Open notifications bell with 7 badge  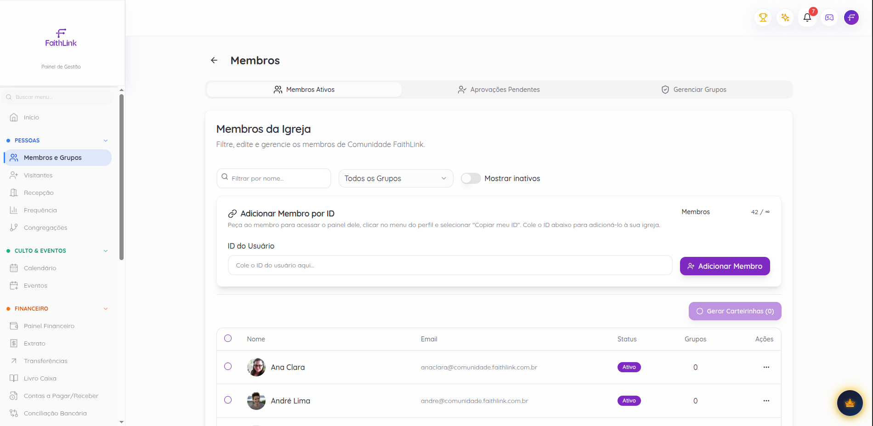click(807, 17)
